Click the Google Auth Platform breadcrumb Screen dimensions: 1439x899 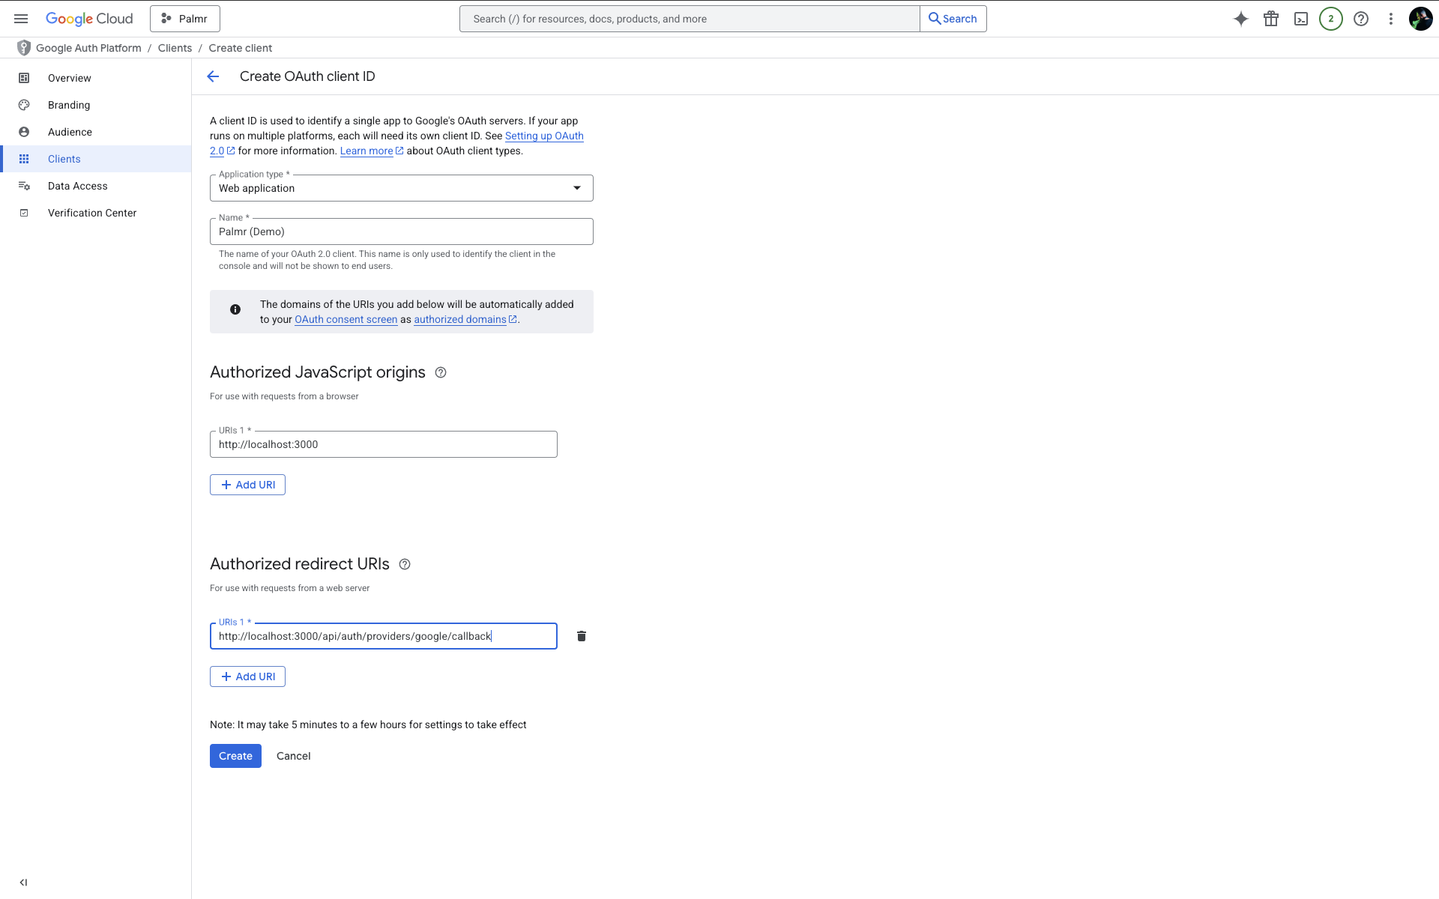point(88,48)
